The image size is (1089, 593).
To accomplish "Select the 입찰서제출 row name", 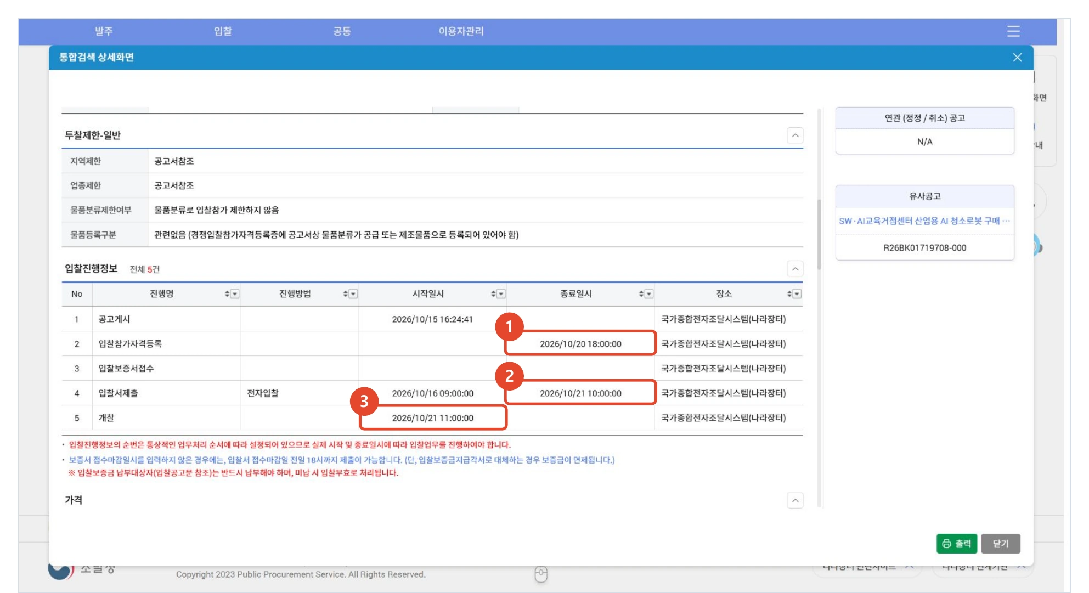I will click(118, 393).
